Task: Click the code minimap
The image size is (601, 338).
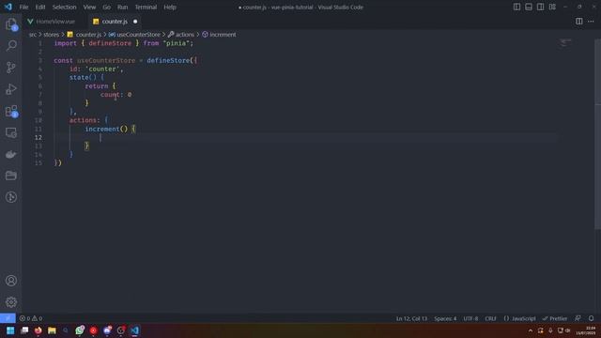Action: pos(565,43)
